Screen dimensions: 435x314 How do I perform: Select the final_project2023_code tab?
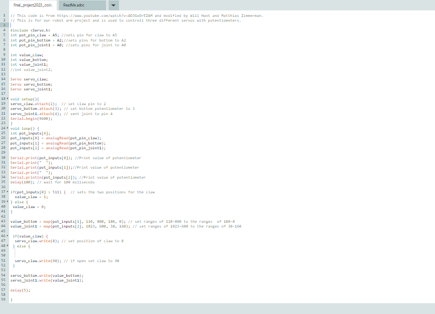pyautogui.click(x=32, y=5)
